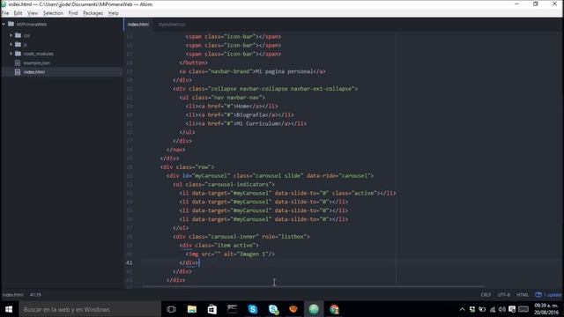Switch to the stylesheet.css editor tab

pyautogui.click(x=172, y=25)
